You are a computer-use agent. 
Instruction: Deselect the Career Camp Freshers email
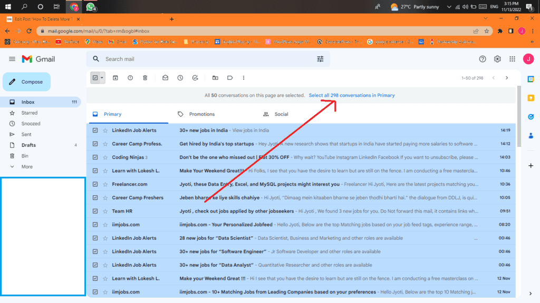[x=95, y=198]
